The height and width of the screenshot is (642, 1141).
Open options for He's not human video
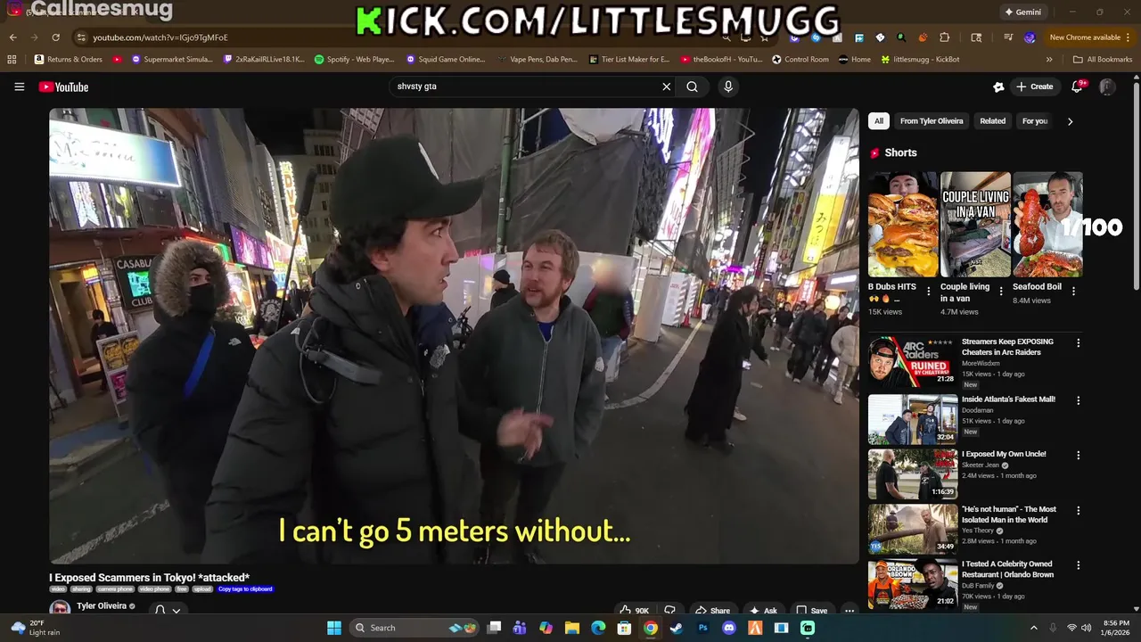click(1078, 511)
